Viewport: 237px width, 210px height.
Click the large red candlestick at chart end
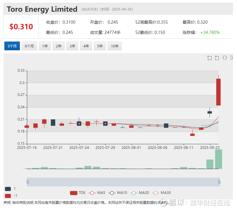218,92
